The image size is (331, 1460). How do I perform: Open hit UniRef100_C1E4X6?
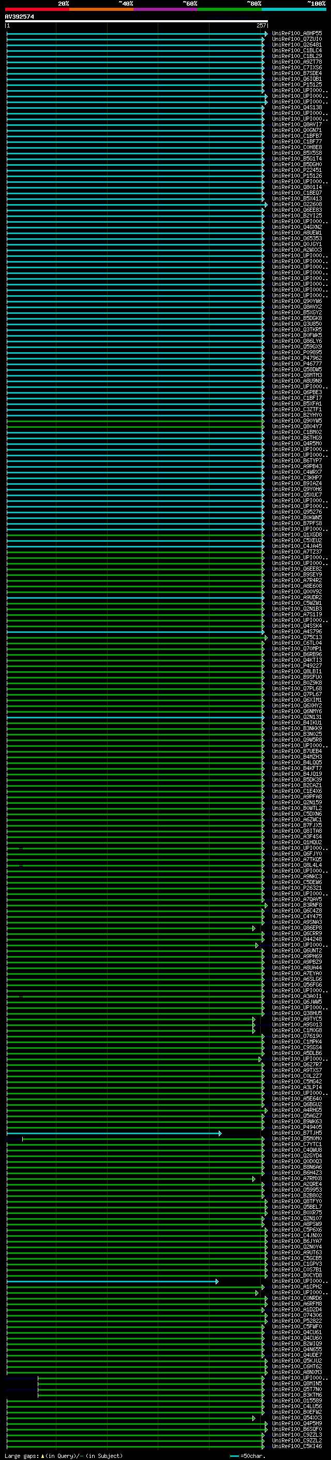(297, 791)
